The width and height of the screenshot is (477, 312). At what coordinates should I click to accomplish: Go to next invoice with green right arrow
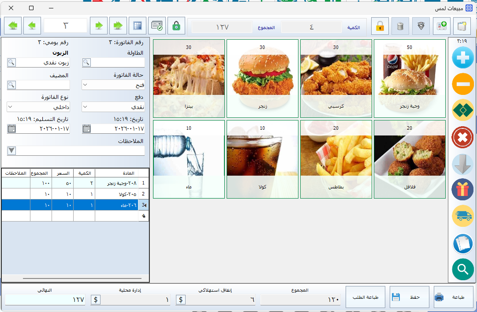pyautogui.click(x=99, y=26)
